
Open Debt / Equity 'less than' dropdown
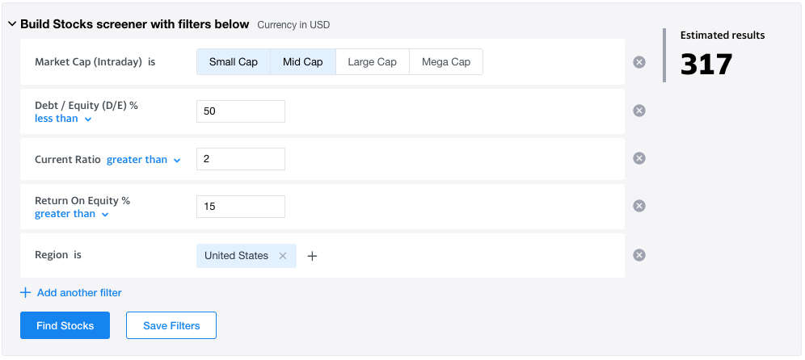pyautogui.click(x=63, y=119)
